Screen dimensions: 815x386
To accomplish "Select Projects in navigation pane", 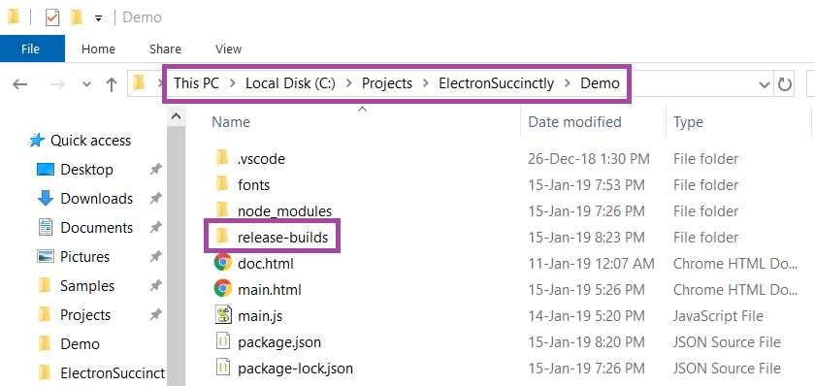I will point(85,315).
